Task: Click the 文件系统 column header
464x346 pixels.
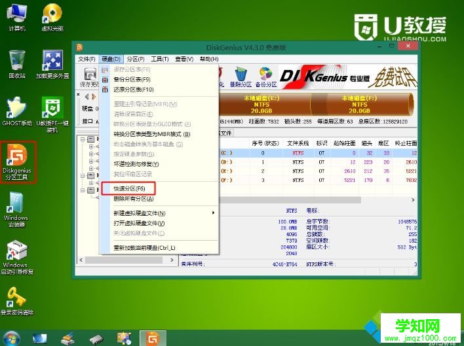Action: pos(298,143)
